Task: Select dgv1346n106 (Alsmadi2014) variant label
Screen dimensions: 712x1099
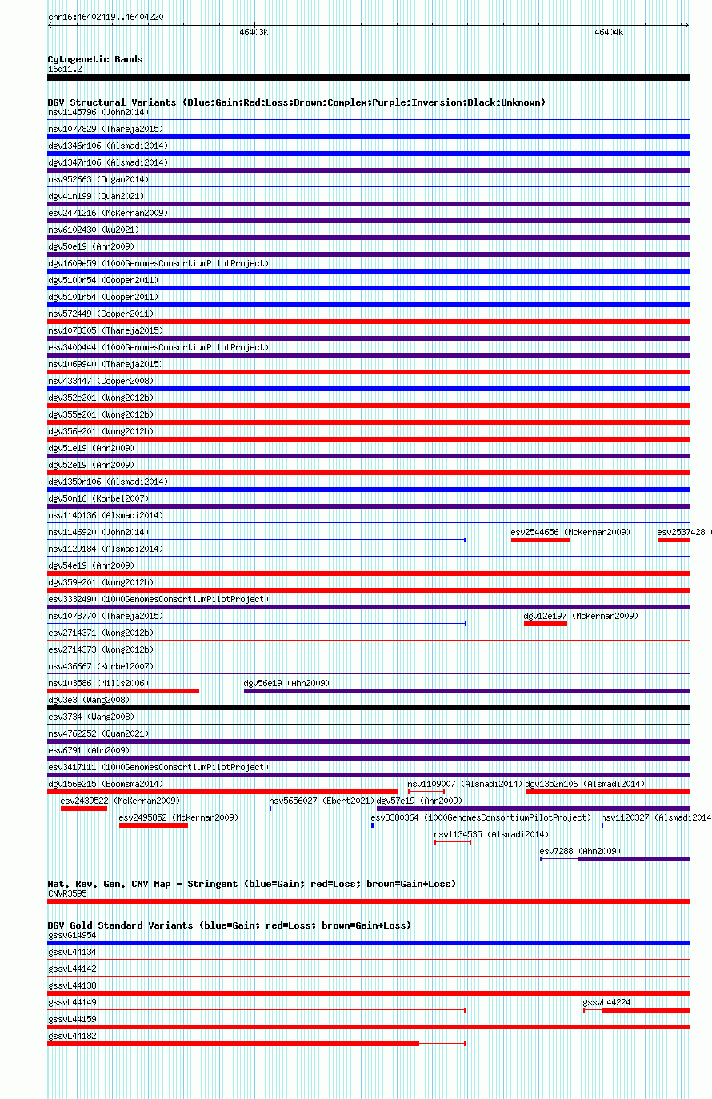Action: tap(108, 146)
